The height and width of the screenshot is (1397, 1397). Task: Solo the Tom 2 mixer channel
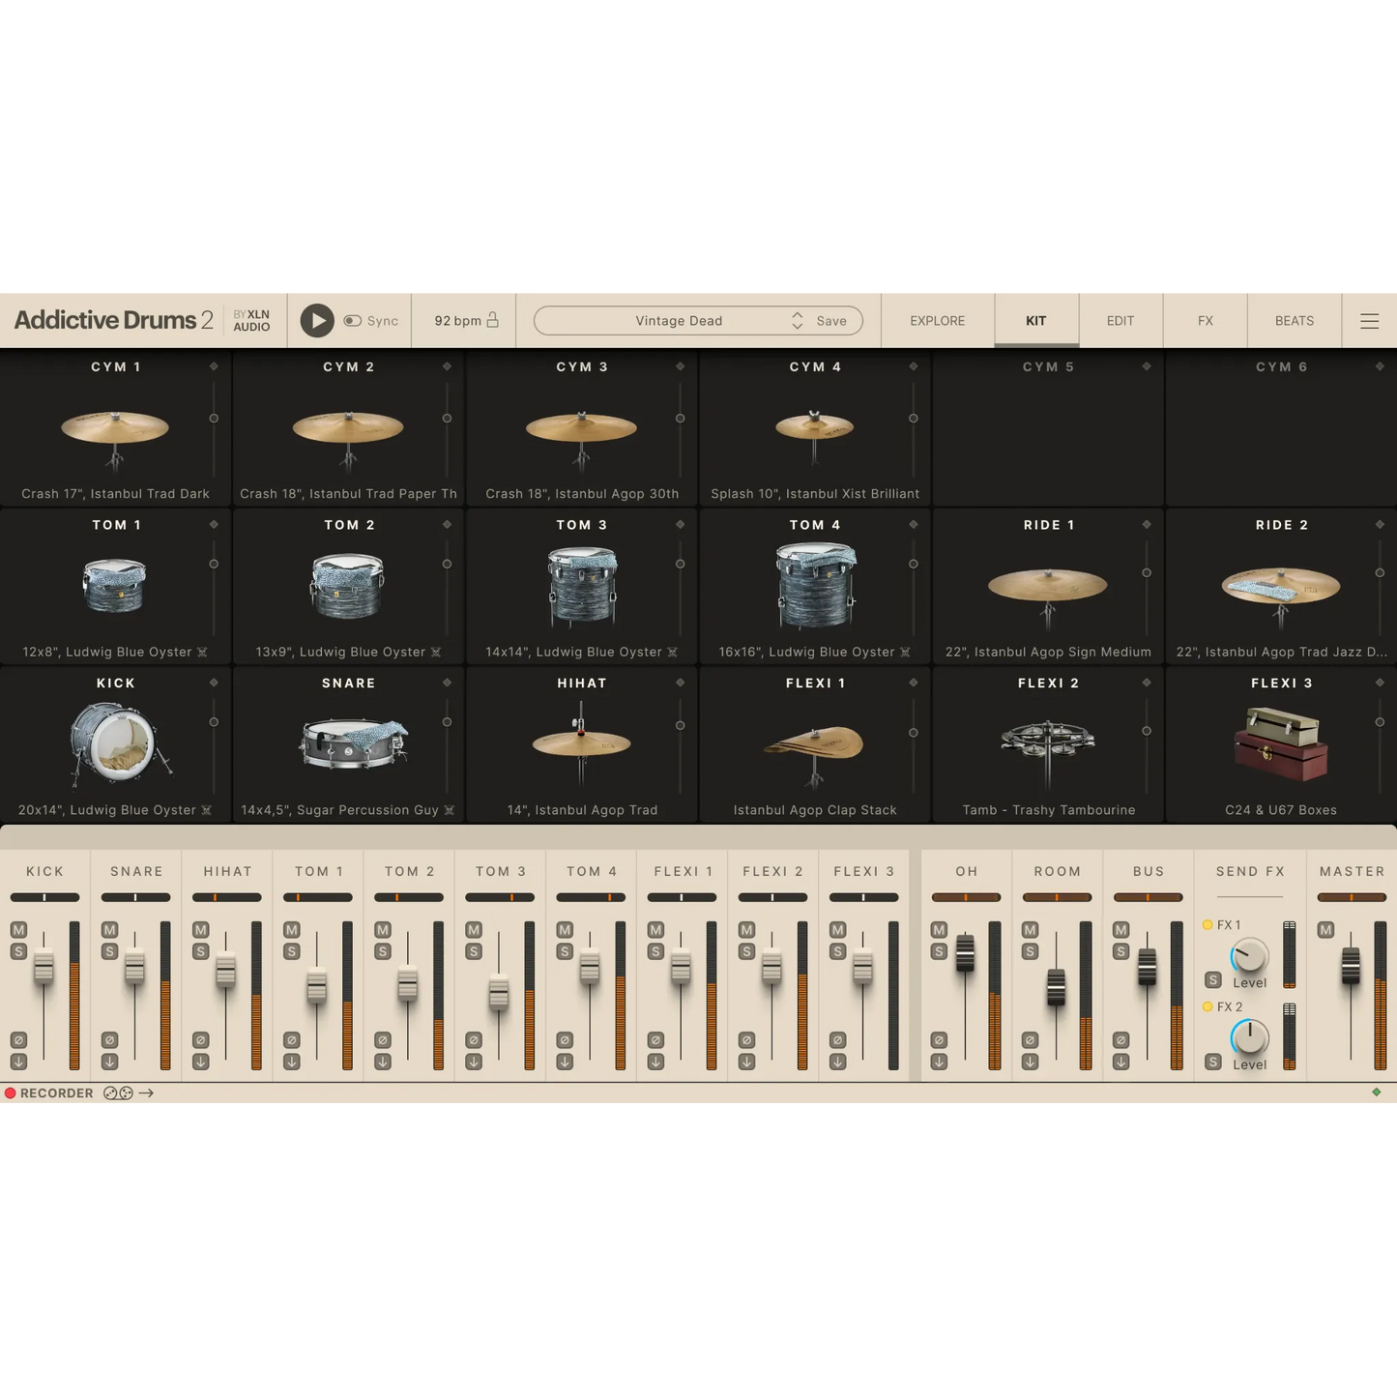381,949
